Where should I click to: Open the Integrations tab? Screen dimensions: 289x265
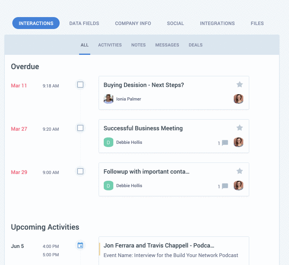click(217, 23)
